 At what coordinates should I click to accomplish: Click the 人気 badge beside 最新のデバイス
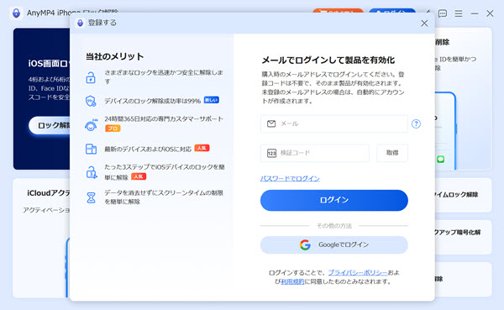[202, 148]
